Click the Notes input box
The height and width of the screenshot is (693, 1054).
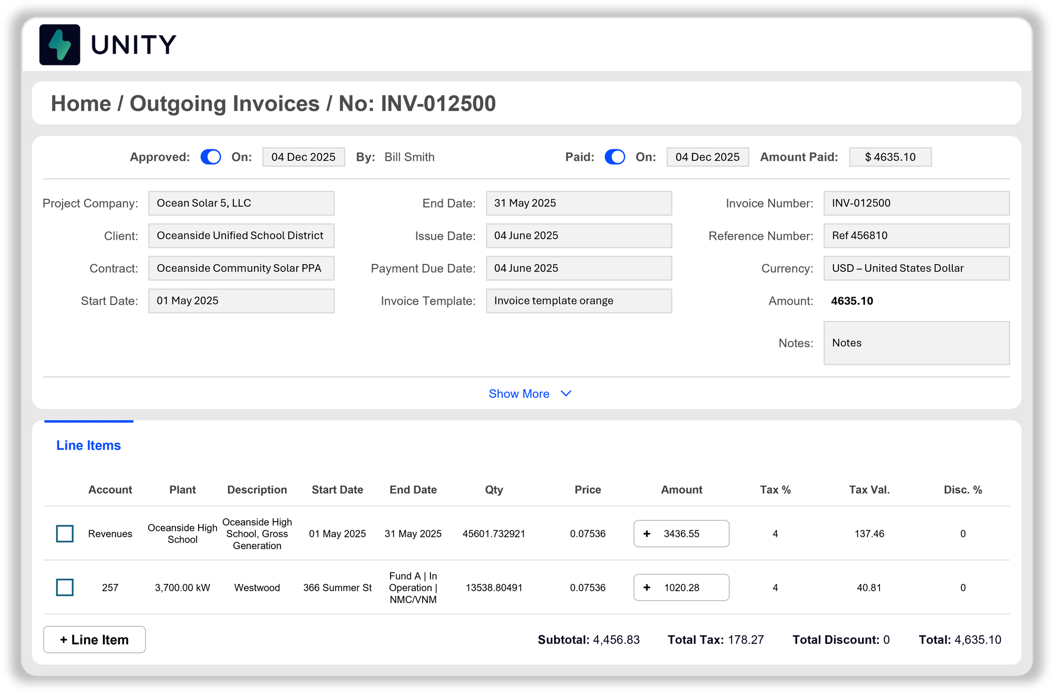[x=916, y=343]
